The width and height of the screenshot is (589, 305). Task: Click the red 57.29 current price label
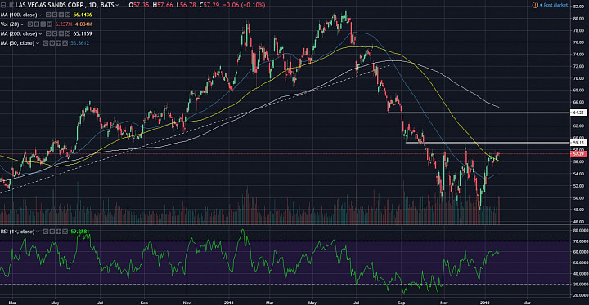coord(578,154)
